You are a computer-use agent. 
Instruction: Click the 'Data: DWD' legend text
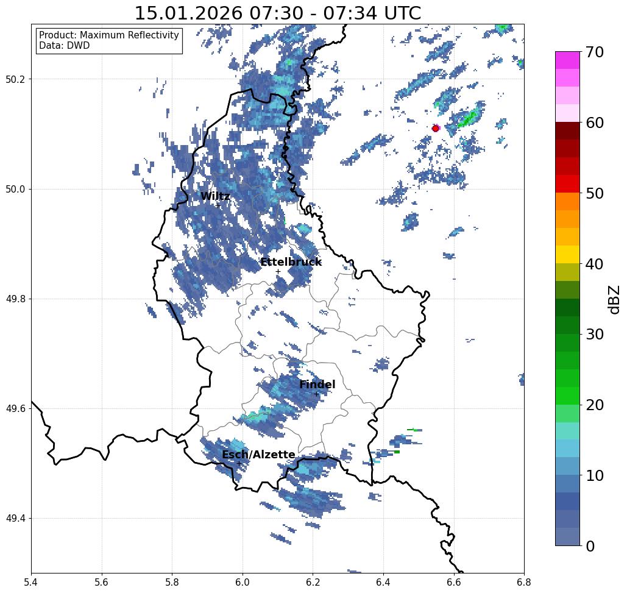[x=65, y=46]
